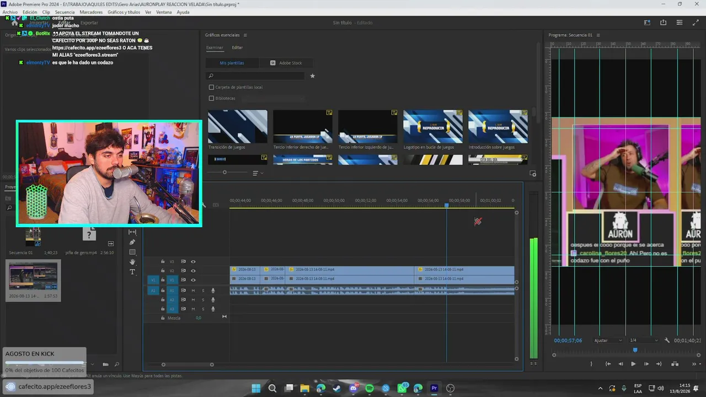The height and width of the screenshot is (397, 706).
Task: Open the 1/4 playback resolution dropdown
Action: click(645, 340)
